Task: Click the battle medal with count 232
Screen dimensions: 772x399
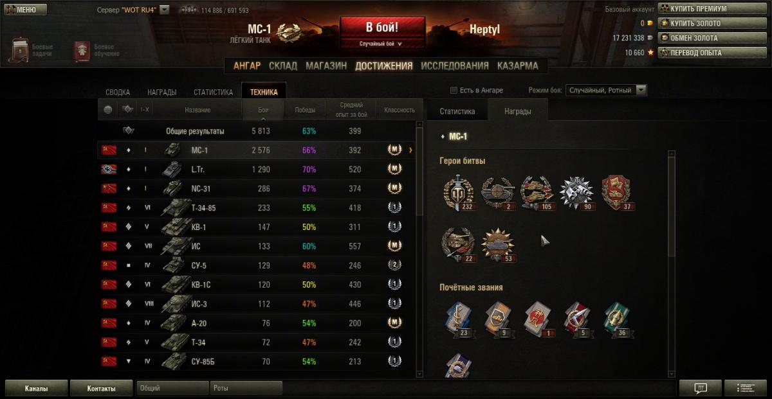Action: 457,193
